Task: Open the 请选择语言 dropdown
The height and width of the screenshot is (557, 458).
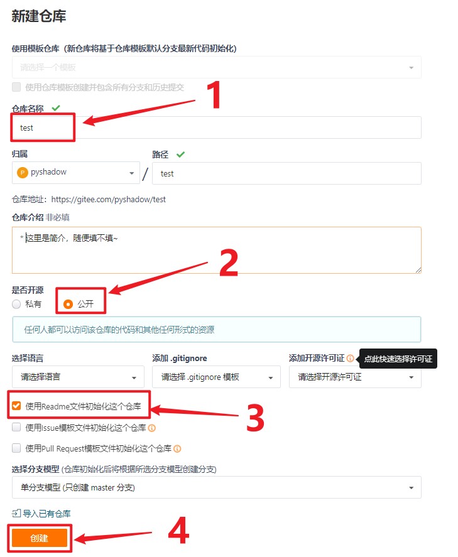Action: point(78,377)
